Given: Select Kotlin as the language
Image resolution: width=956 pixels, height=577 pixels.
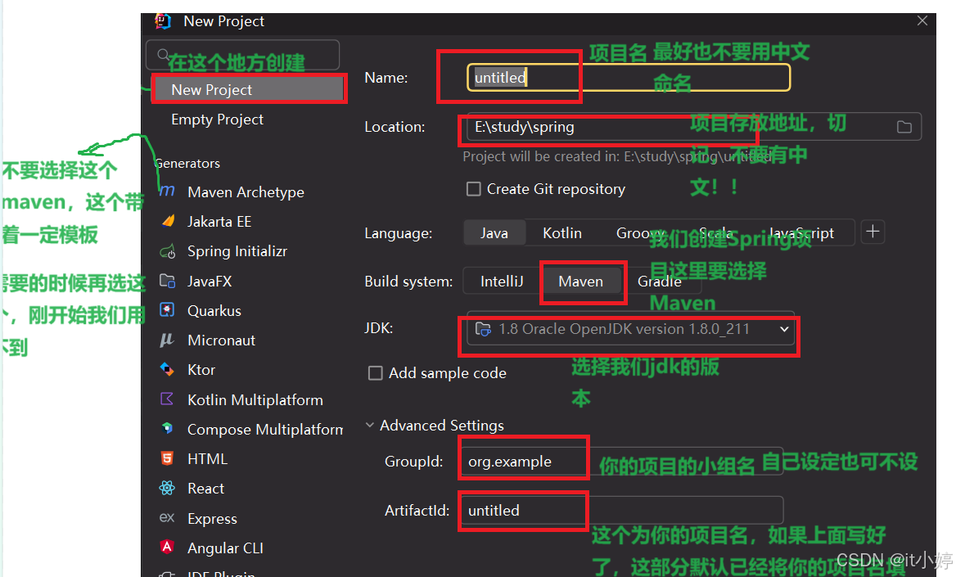Looking at the screenshot, I should (562, 233).
